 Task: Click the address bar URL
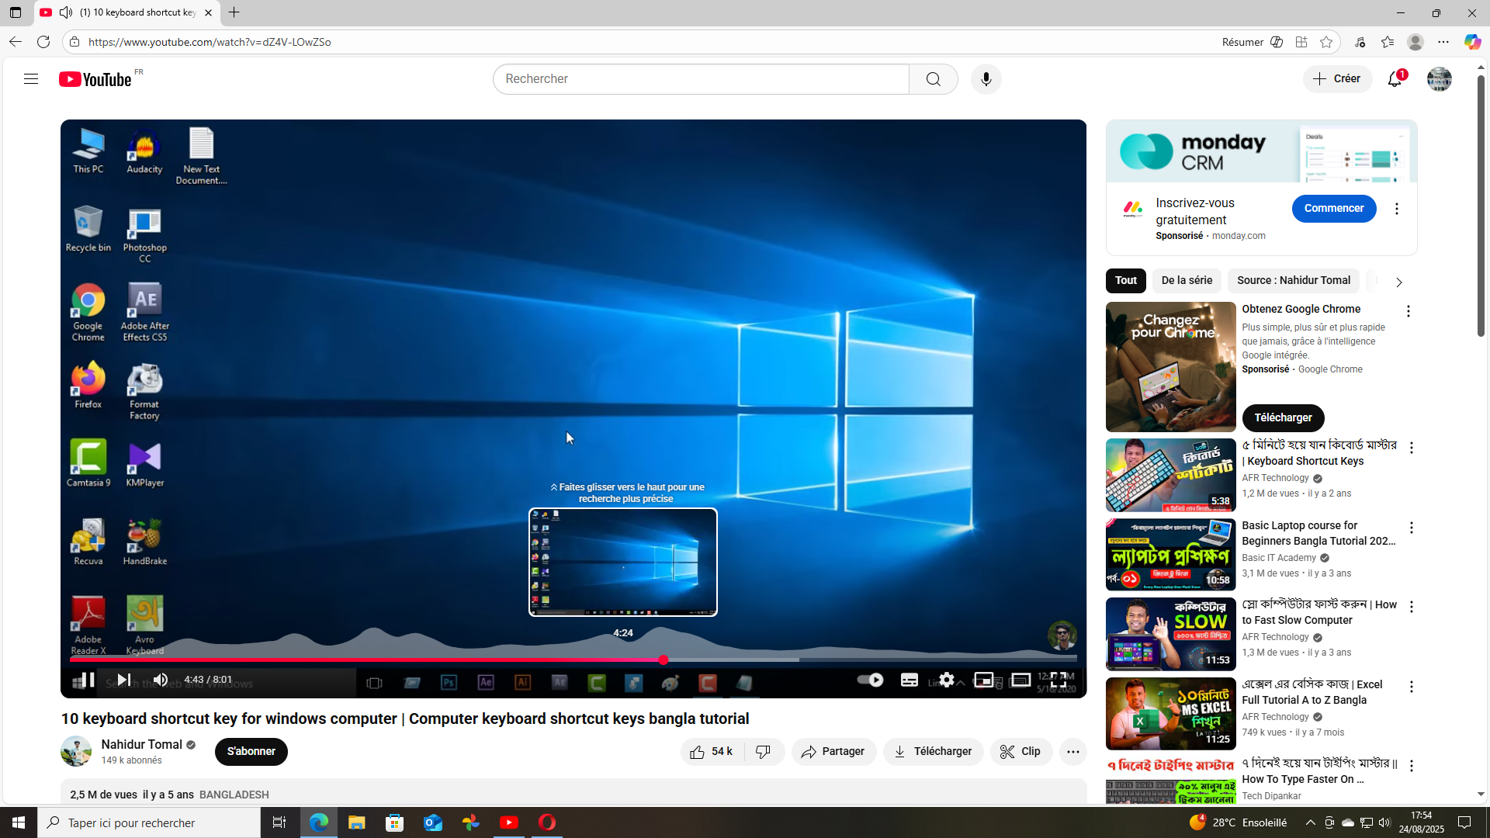click(x=210, y=42)
